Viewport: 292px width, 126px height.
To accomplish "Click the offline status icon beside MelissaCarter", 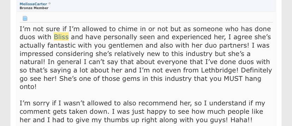I will click(49, 3).
